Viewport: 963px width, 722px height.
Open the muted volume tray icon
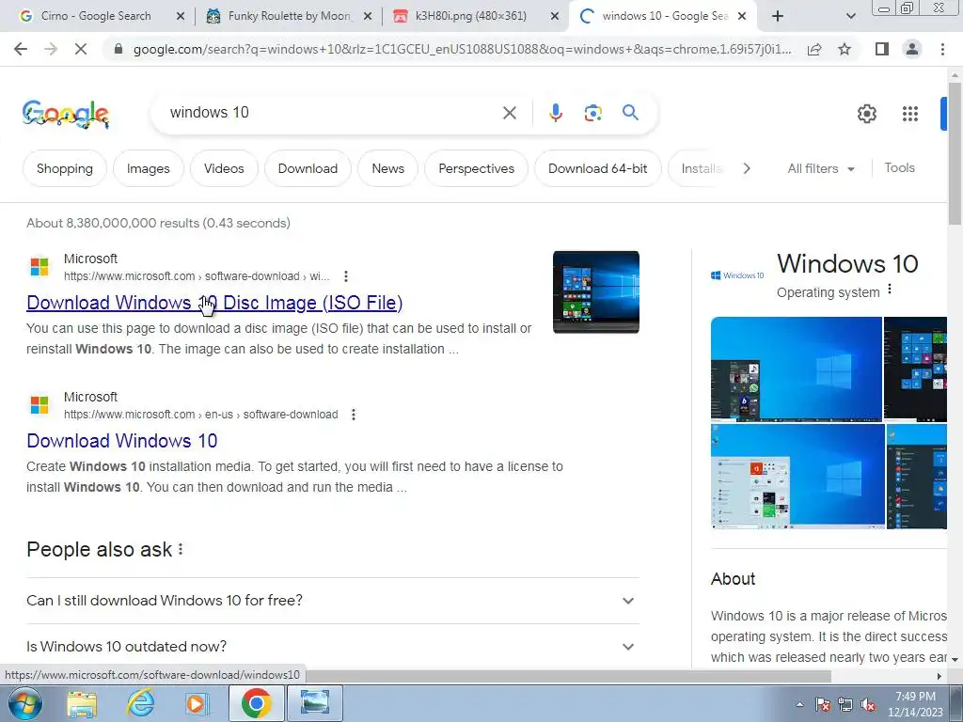868,705
